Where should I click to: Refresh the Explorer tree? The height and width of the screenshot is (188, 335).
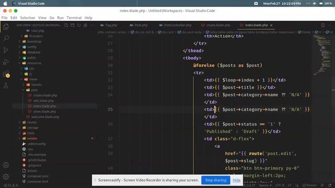[79, 25]
